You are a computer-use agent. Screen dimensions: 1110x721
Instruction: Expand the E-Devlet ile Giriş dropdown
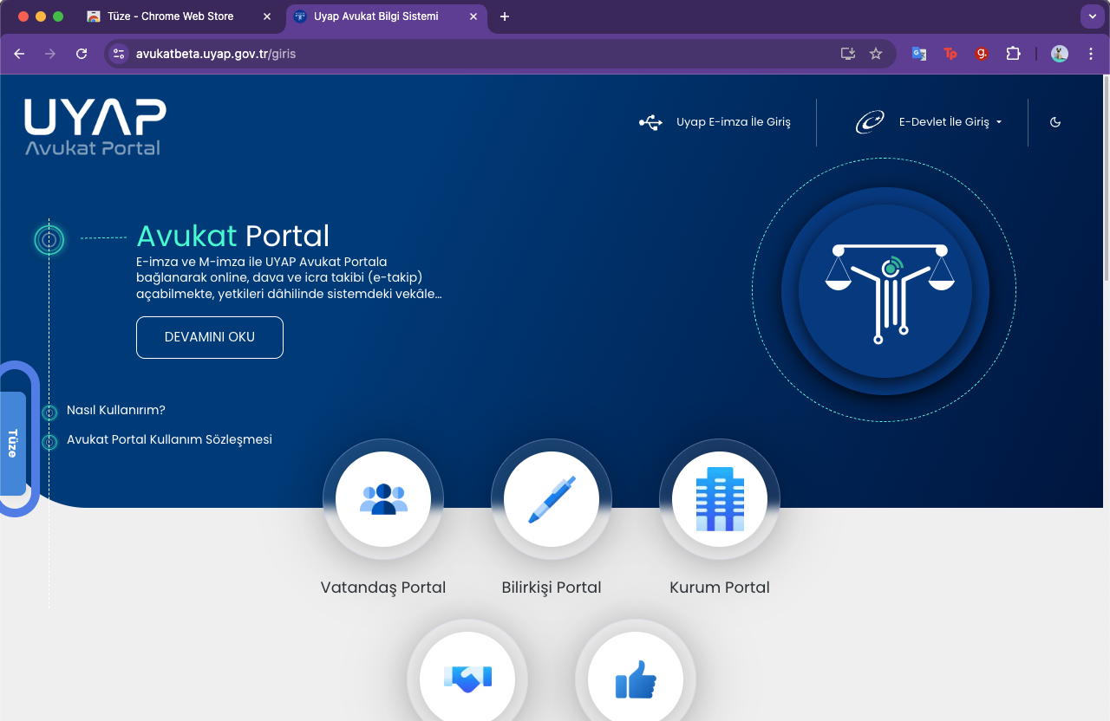950,122
